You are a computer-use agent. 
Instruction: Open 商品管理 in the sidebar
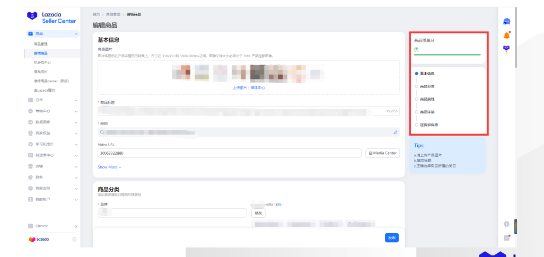41,44
